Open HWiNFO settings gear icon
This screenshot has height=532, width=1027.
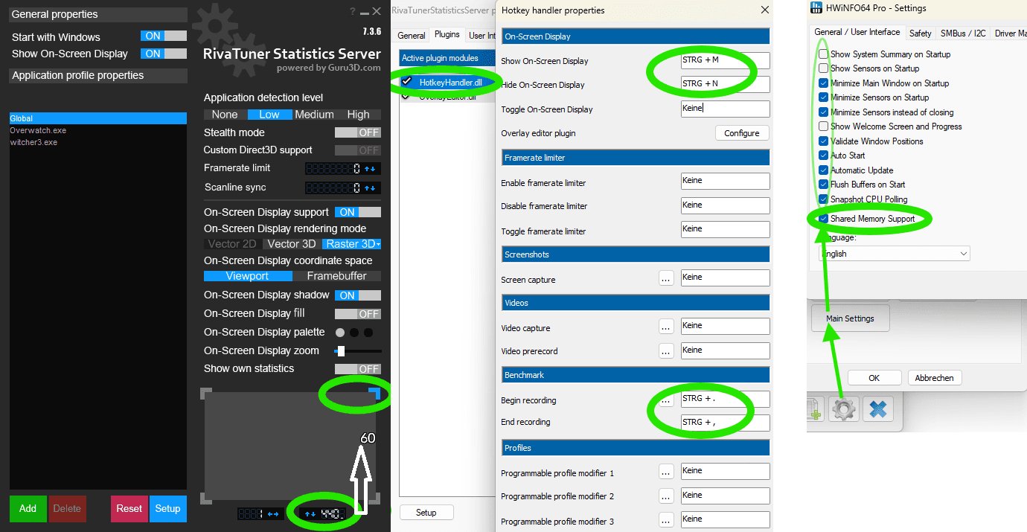(x=845, y=409)
